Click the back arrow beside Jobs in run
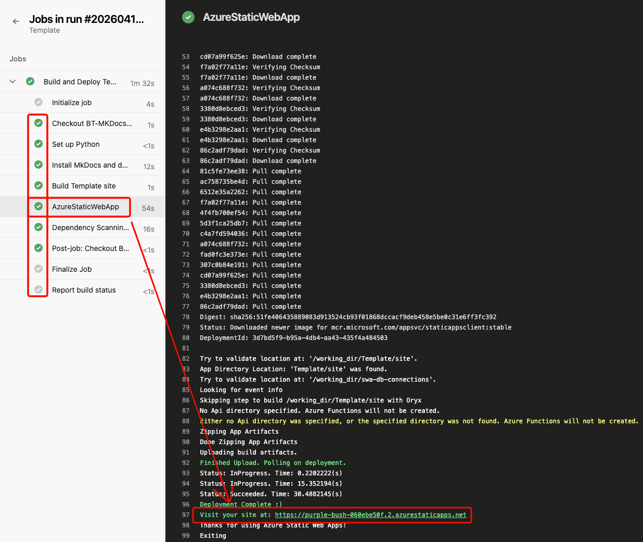 (16, 21)
